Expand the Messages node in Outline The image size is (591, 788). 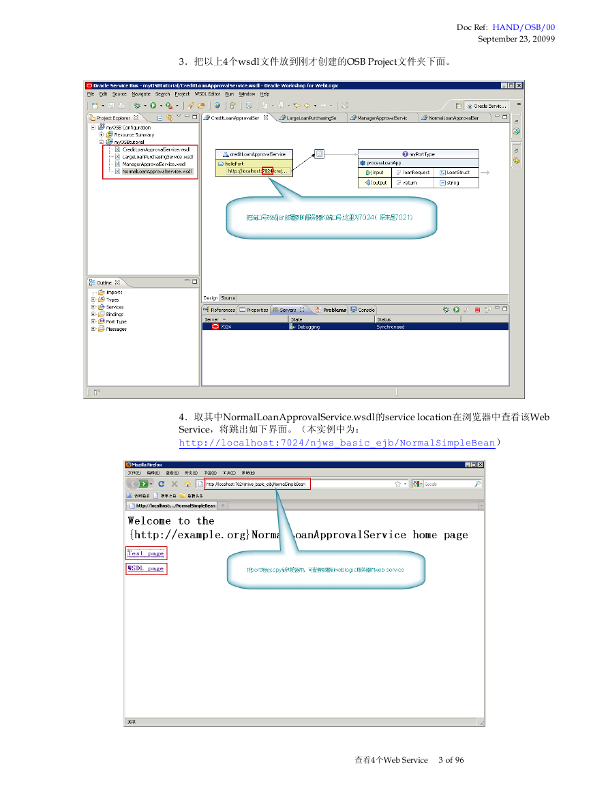point(93,329)
